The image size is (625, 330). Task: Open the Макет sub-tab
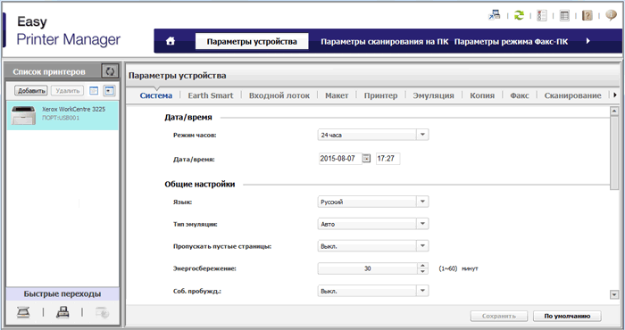337,95
